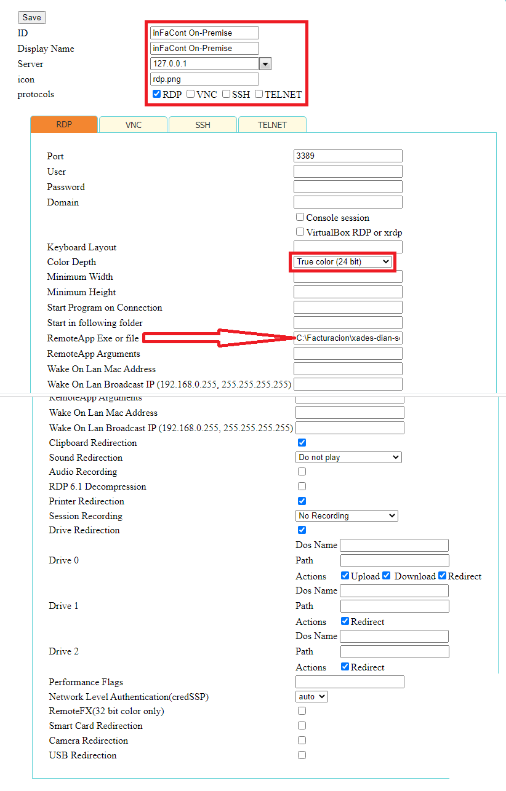The width and height of the screenshot is (506, 791).
Task: Open the Server address dropdown arrow
Action: tap(265, 64)
